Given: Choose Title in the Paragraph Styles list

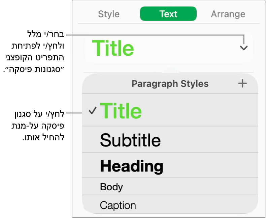Looking at the screenshot, I should point(121,111).
